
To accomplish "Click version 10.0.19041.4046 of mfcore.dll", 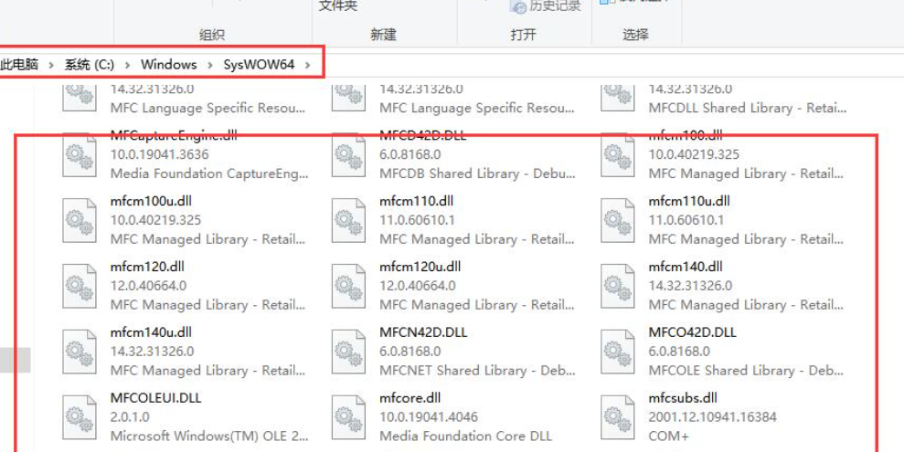I will [x=429, y=417].
